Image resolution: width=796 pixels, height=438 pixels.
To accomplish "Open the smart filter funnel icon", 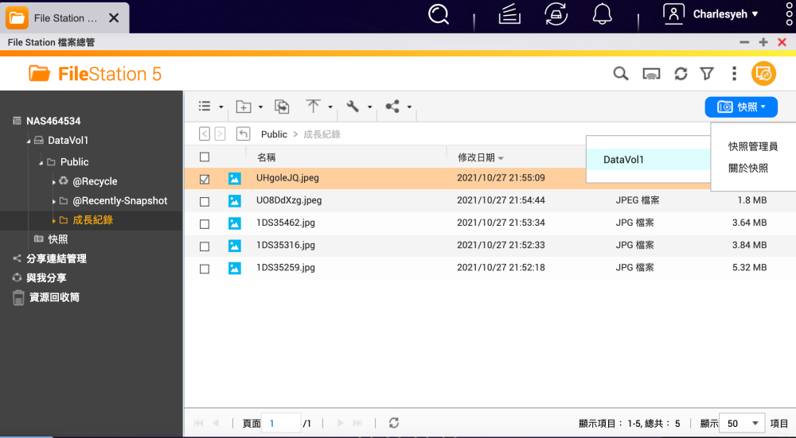I will click(707, 74).
